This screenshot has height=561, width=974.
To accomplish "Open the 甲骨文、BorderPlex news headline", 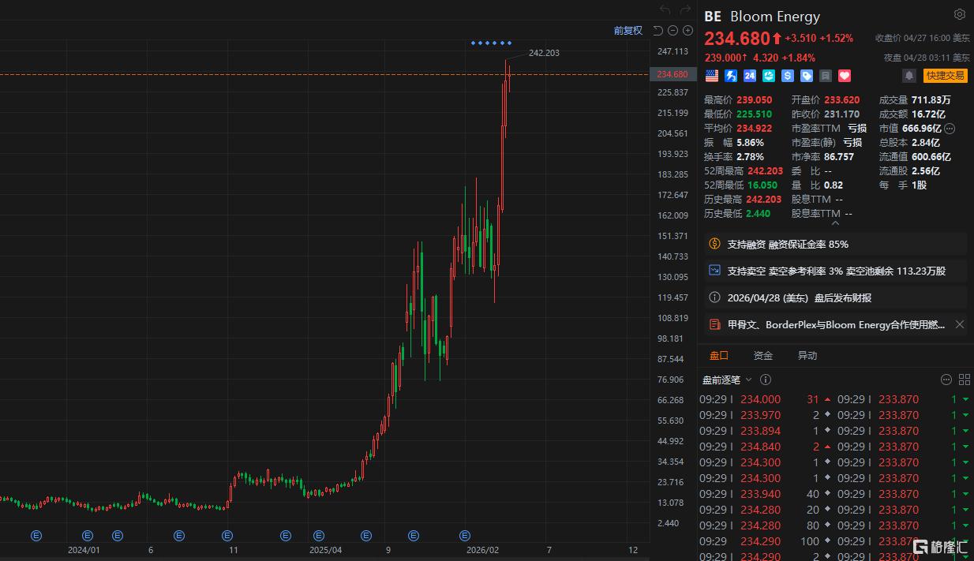I will (836, 324).
